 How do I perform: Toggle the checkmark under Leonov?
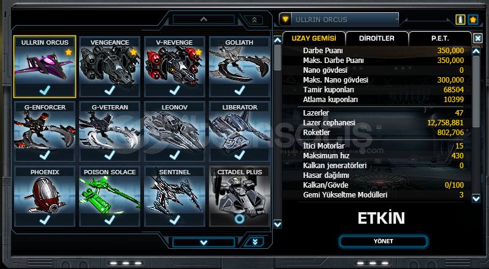(x=174, y=155)
